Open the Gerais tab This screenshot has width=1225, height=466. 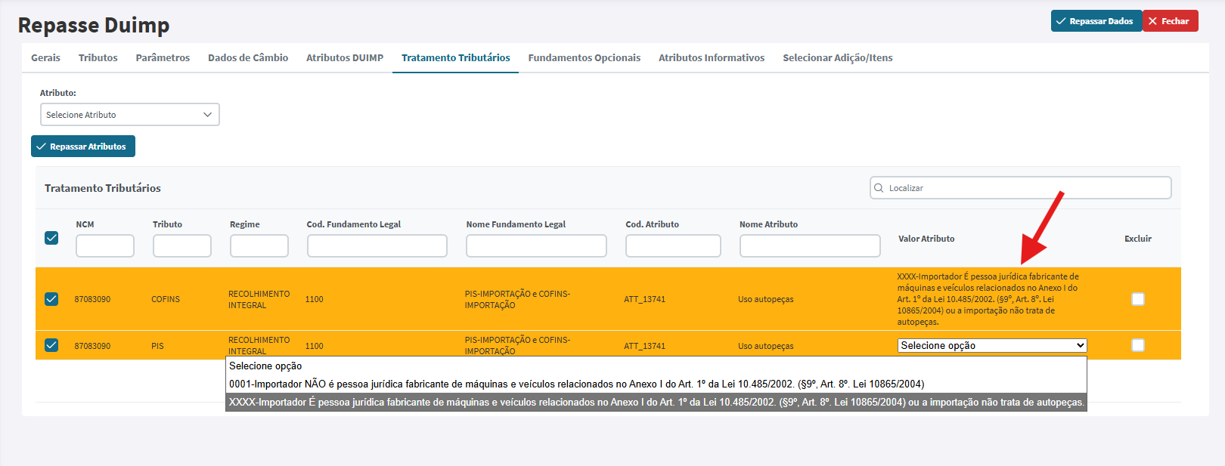(x=45, y=57)
